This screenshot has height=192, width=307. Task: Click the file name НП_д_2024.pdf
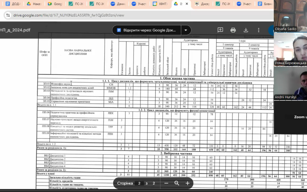pyautogui.click(x=15, y=30)
